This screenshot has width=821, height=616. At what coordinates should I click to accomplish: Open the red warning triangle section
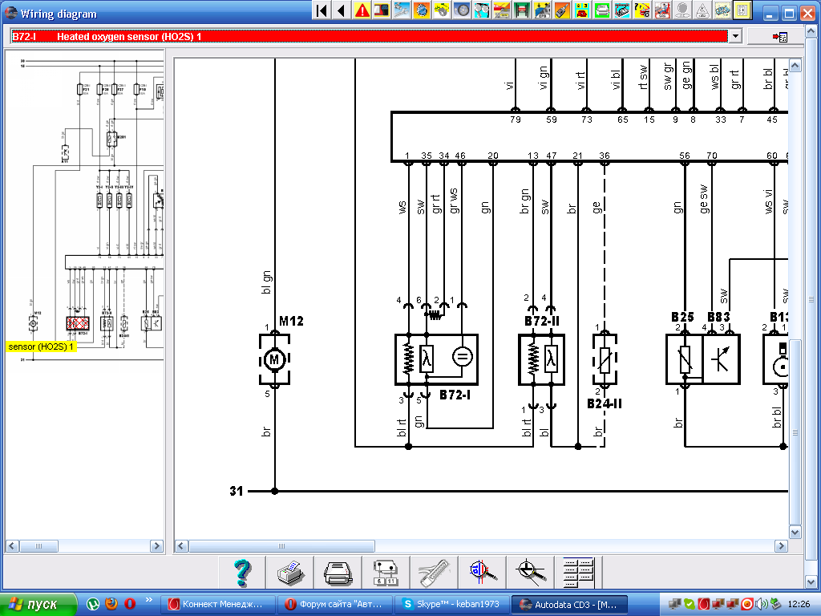362,10
